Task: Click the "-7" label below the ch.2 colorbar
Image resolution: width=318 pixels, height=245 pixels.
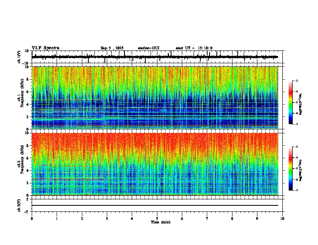Action: coord(296,190)
